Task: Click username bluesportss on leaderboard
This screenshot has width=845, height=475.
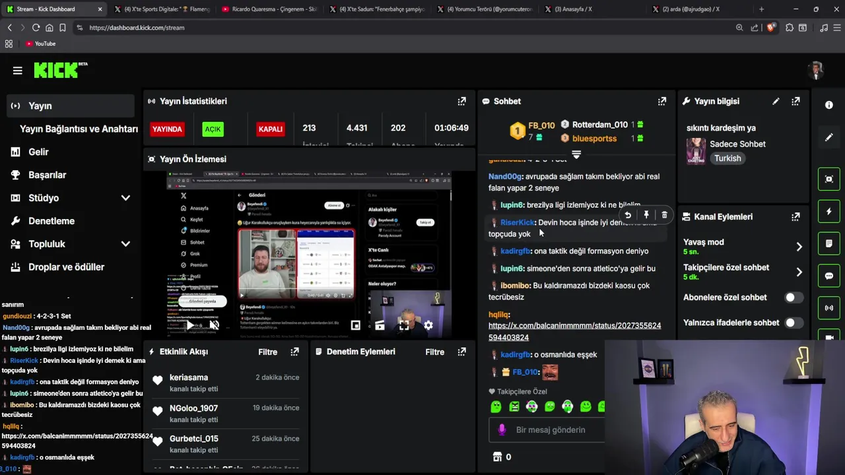Action: (x=594, y=139)
